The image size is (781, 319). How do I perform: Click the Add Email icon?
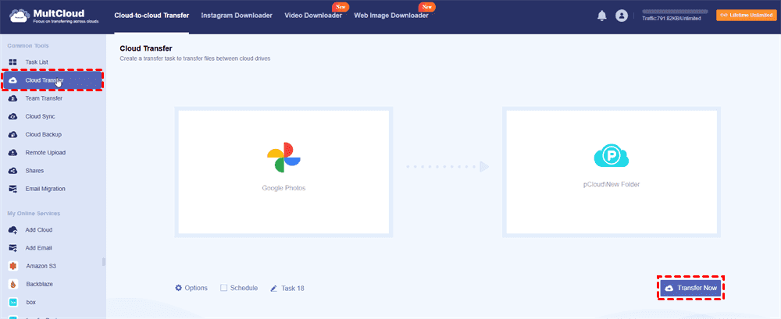13,248
